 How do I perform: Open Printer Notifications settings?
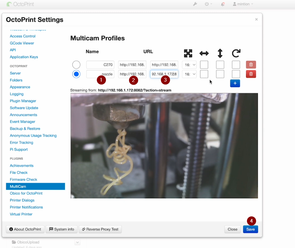coord(26,207)
